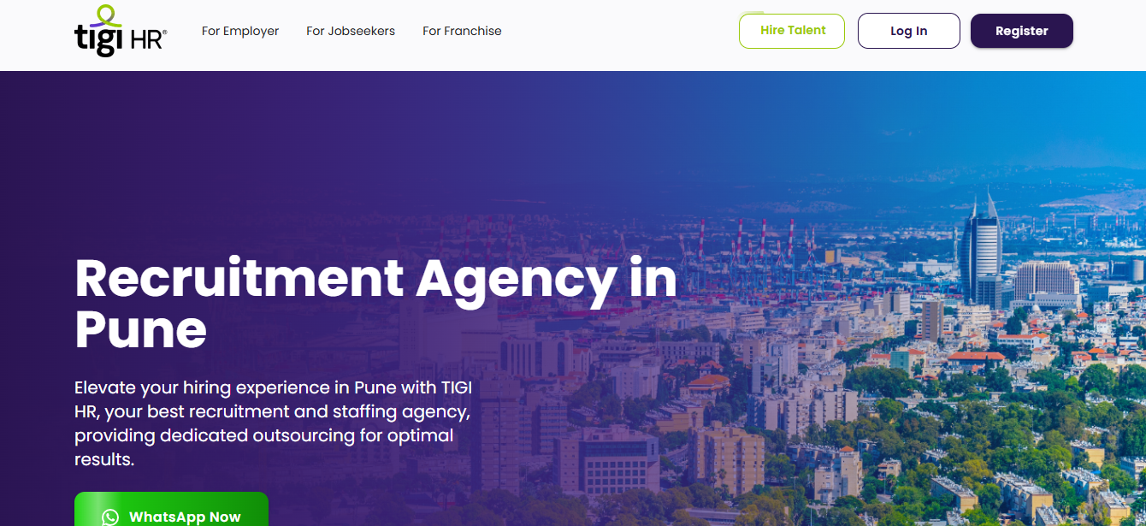Image resolution: width=1146 pixels, height=526 pixels.
Task: Open the Log In page
Action: [x=908, y=31]
